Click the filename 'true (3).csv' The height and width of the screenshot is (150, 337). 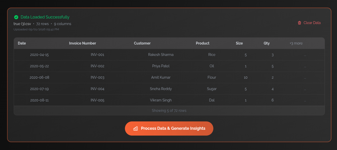[x=22, y=24]
